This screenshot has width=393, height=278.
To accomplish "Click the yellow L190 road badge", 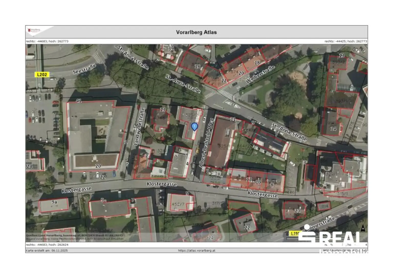I will [x=294, y=233].
